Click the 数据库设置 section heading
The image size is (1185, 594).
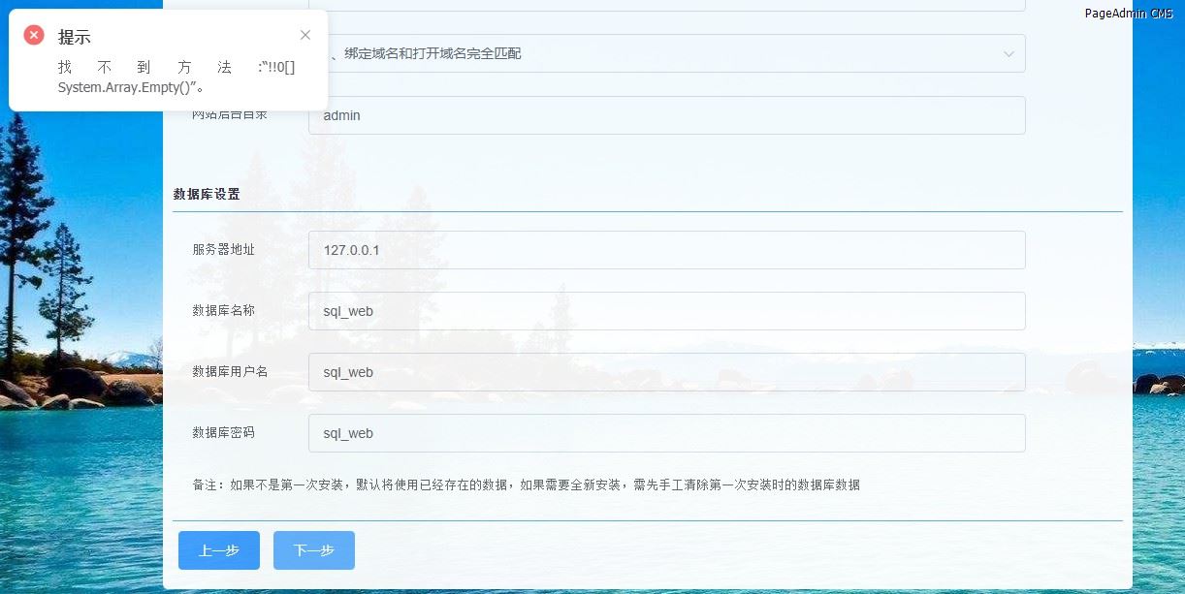(207, 194)
